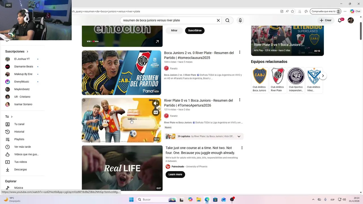This screenshot has width=363, height=204.
Task: Expand the 39 capítulos chapters list
Action: pos(239,136)
